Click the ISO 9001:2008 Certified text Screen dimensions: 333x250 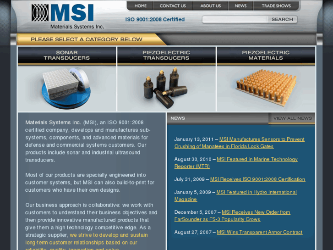click(x=155, y=20)
